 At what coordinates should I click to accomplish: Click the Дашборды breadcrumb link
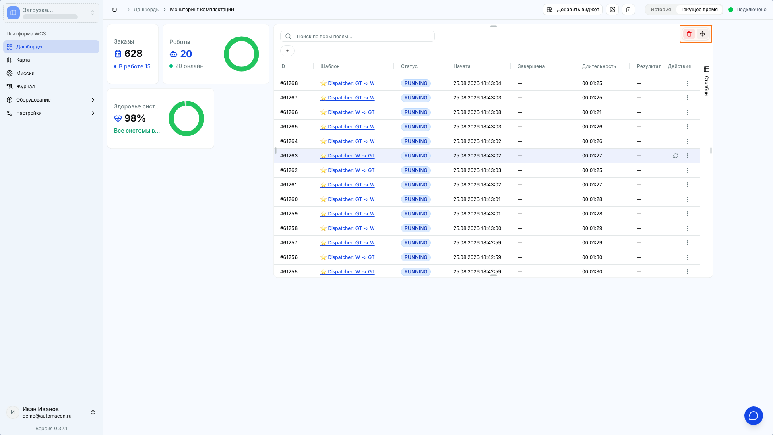(147, 10)
